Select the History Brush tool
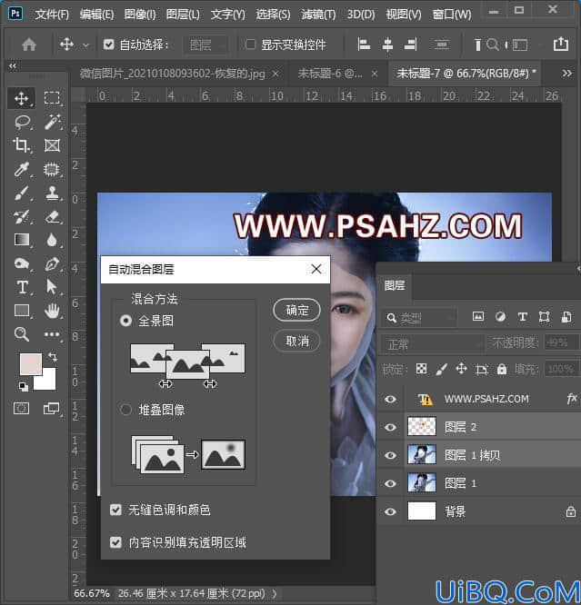Screen dimensions: 581x605 click(22, 217)
